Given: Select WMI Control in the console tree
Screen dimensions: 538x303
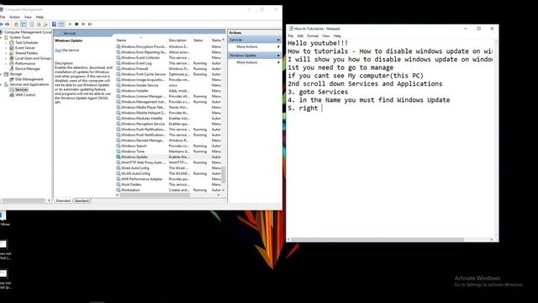Looking at the screenshot, I should tap(25, 95).
